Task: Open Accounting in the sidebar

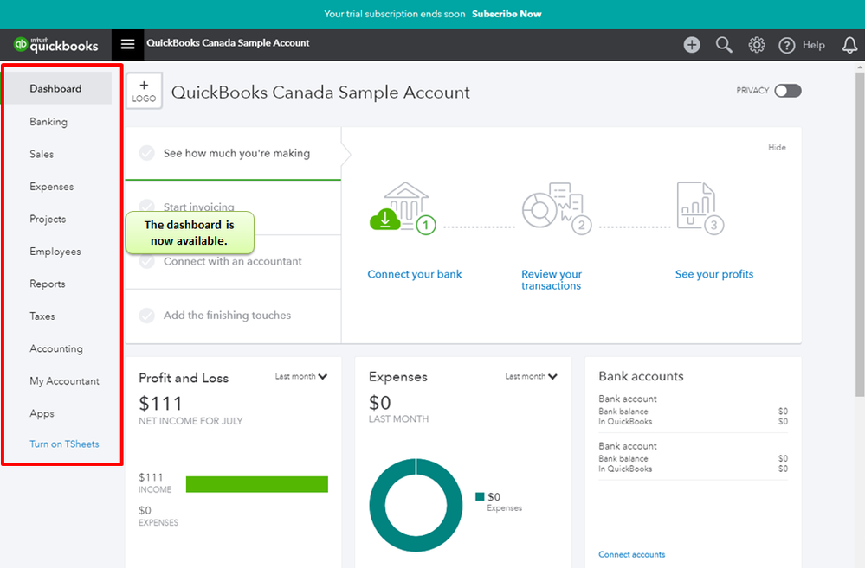Action: pyautogui.click(x=56, y=348)
